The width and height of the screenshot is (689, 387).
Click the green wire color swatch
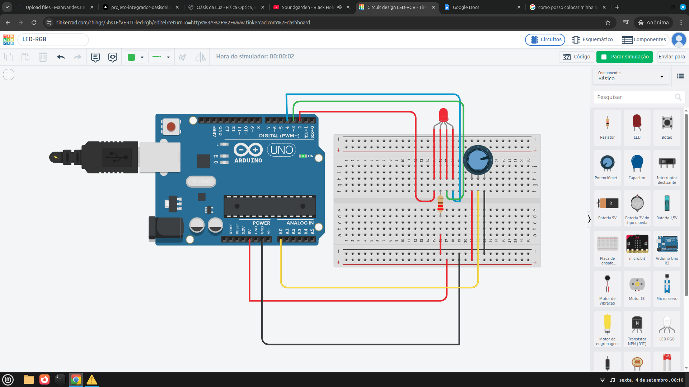[x=131, y=57]
